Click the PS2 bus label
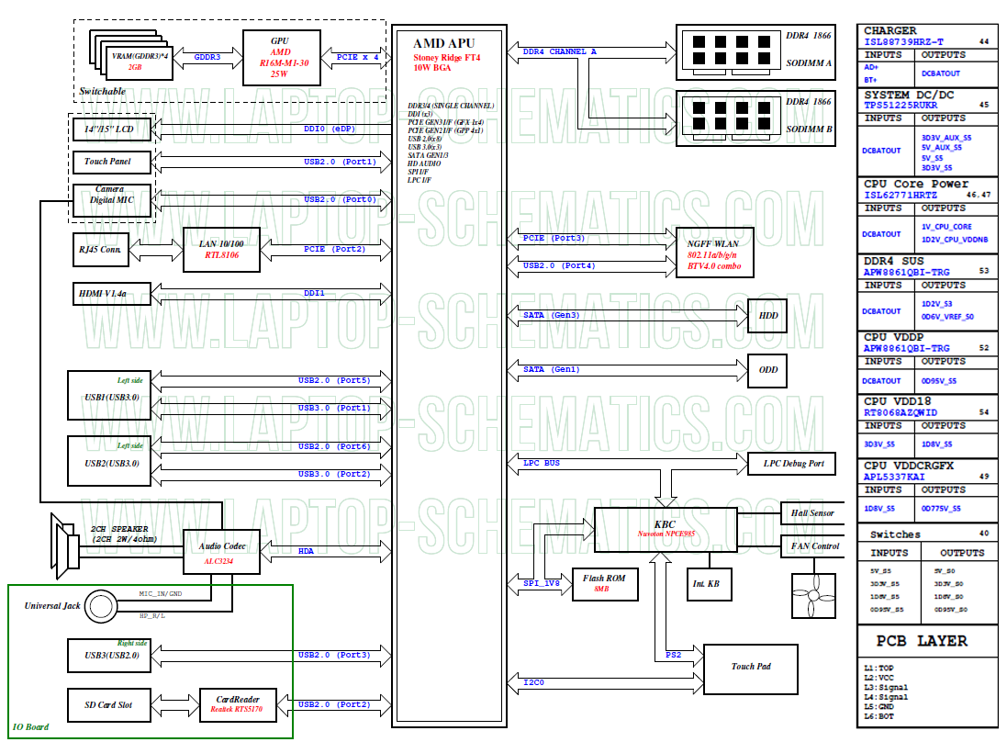 tap(673, 656)
